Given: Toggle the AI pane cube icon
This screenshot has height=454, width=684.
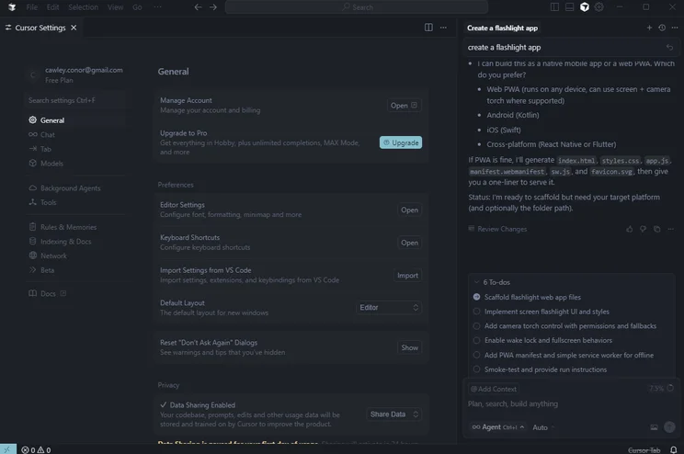Looking at the screenshot, I should [585, 7].
